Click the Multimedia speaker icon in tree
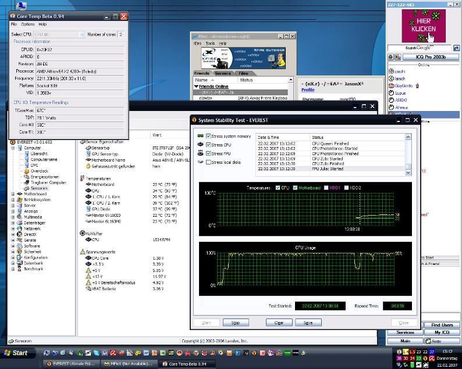This screenshot has width=462, height=369. 20,217
